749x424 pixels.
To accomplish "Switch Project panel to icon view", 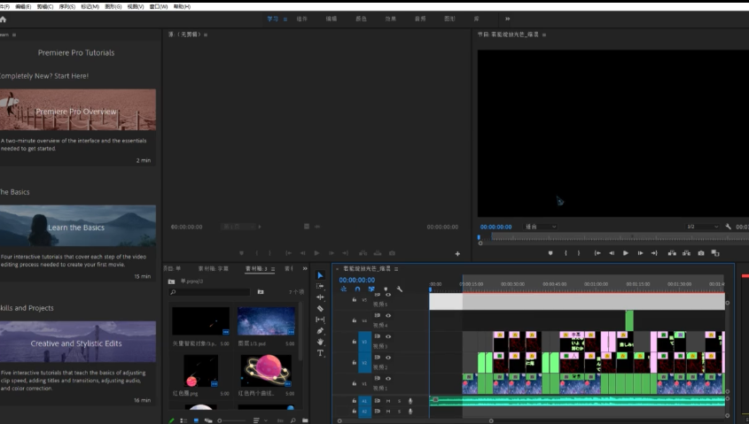I will (196, 420).
